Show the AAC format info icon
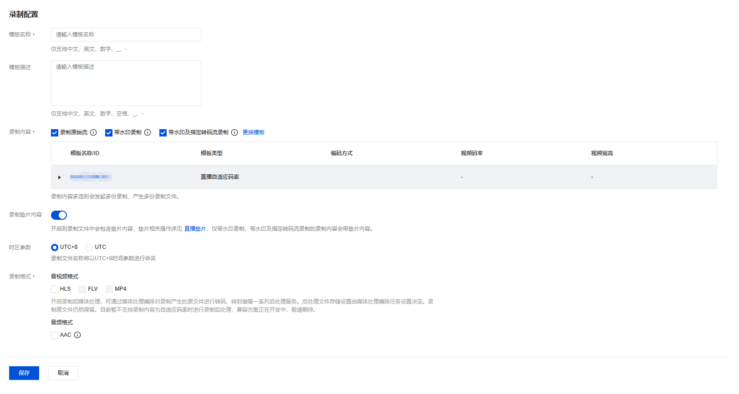Screen dimensions: 739x394 [77, 335]
